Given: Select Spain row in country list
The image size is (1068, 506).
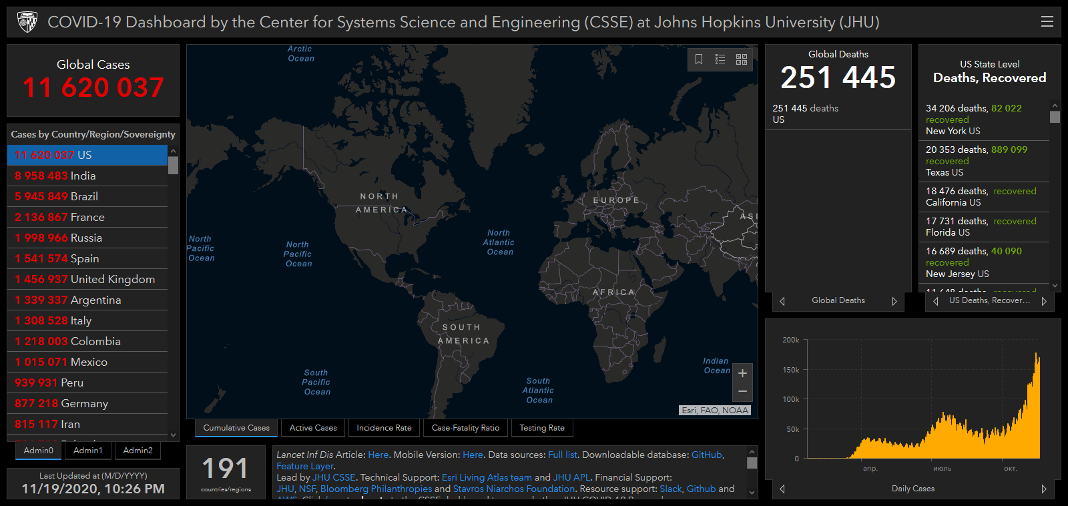Looking at the screenshot, I should [87, 258].
